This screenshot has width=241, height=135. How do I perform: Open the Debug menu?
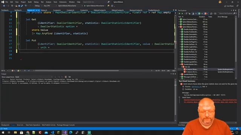coord(36,2)
